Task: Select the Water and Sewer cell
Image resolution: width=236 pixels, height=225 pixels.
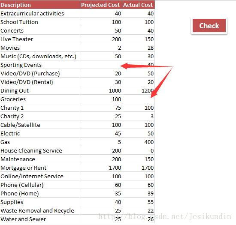Action: click(x=40, y=219)
